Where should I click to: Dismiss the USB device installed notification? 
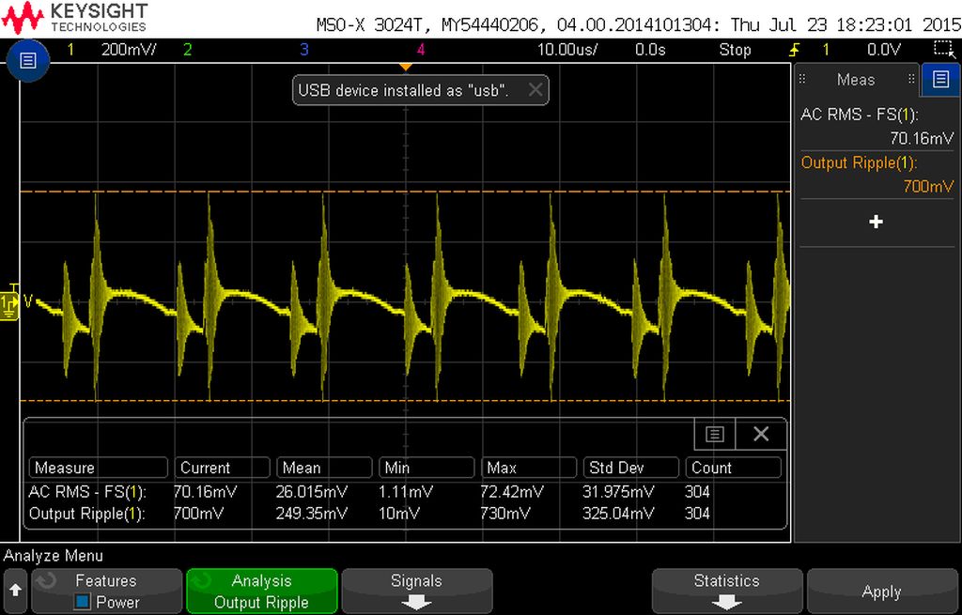pos(535,90)
